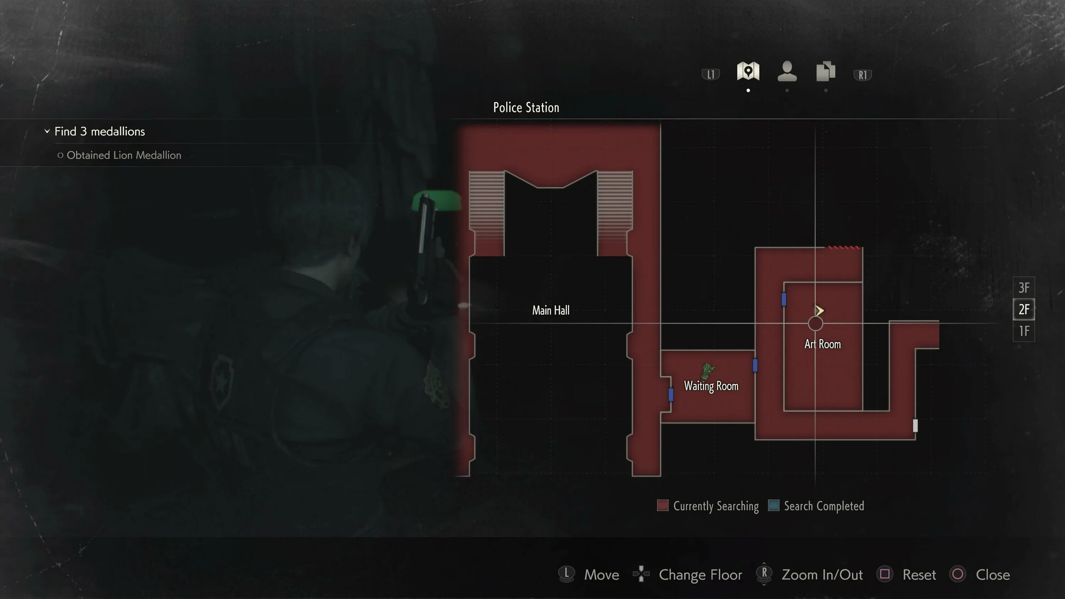The height and width of the screenshot is (599, 1065).
Task: Expand the Find 3 medallions objective
Action: click(46, 131)
